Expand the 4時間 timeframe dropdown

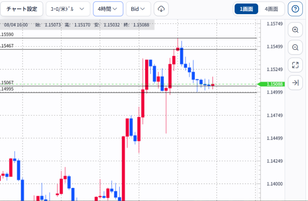coord(108,9)
